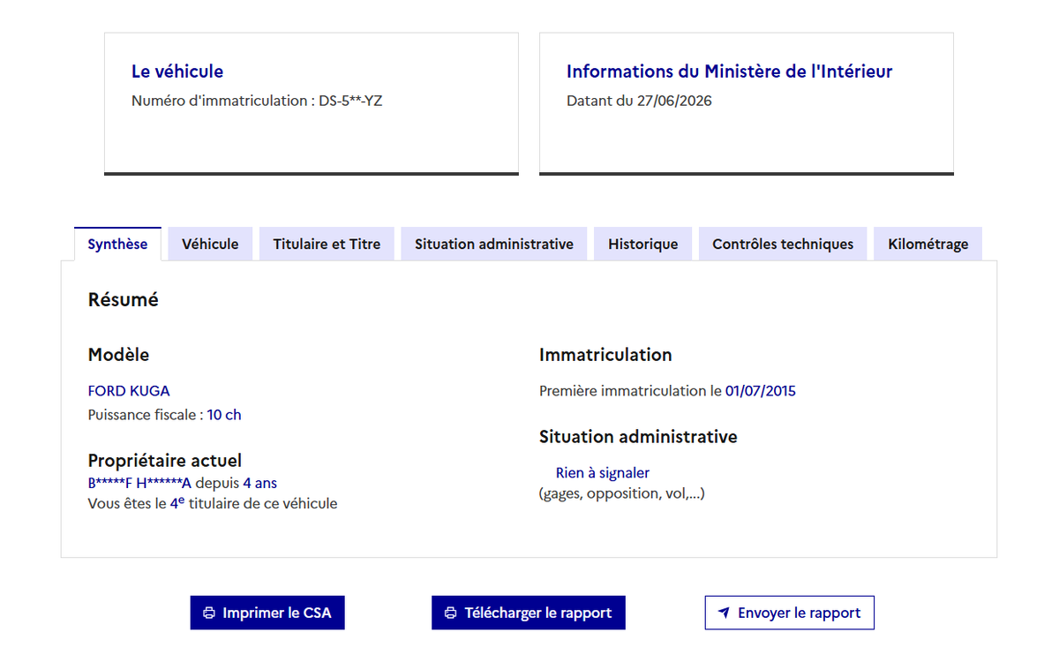Click the printer icon in Imprimer le CSA
1059x662 pixels.
pyautogui.click(x=209, y=613)
